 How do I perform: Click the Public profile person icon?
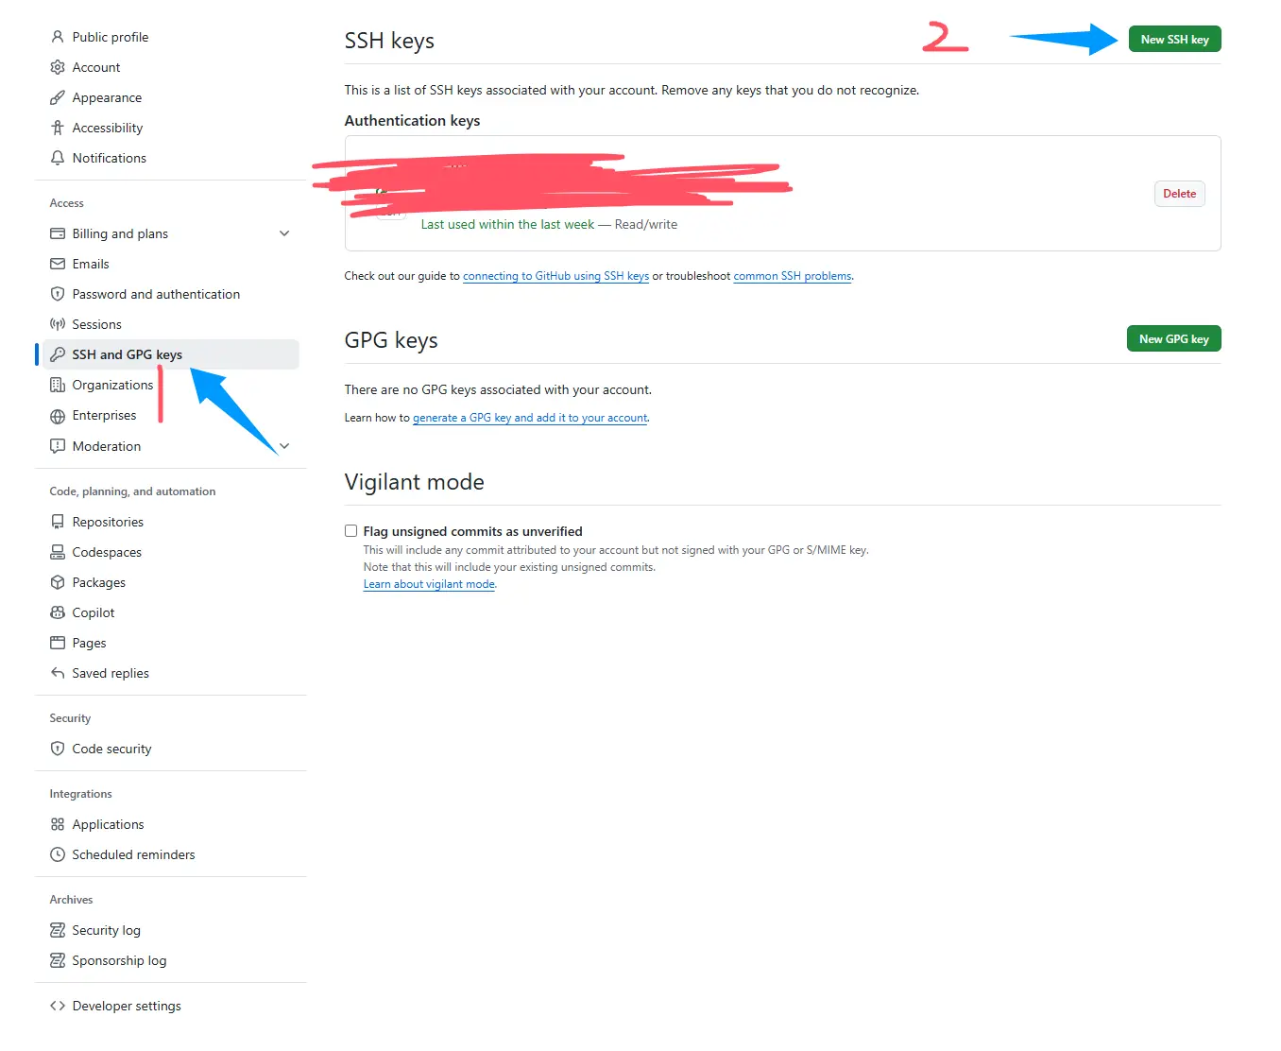pos(58,37)
